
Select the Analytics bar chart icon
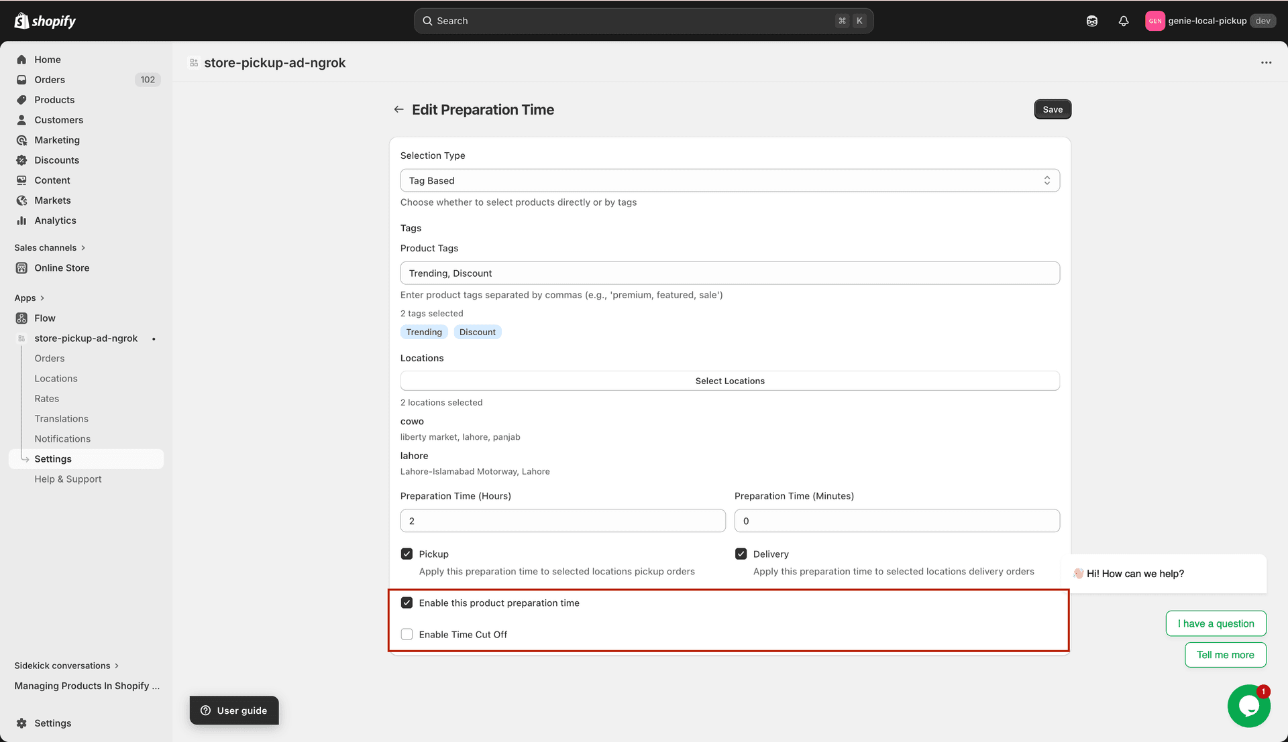(x=21, y=220)
